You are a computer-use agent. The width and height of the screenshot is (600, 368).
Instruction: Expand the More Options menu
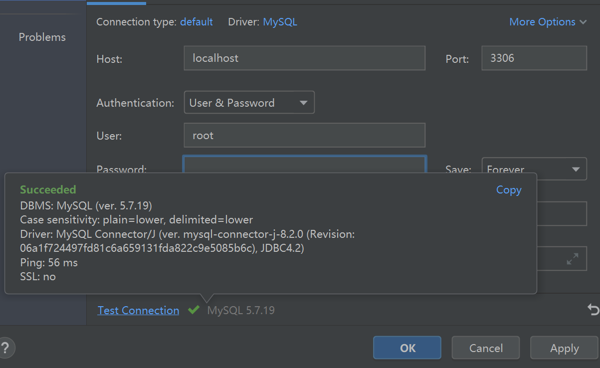(x=548, y=22)
